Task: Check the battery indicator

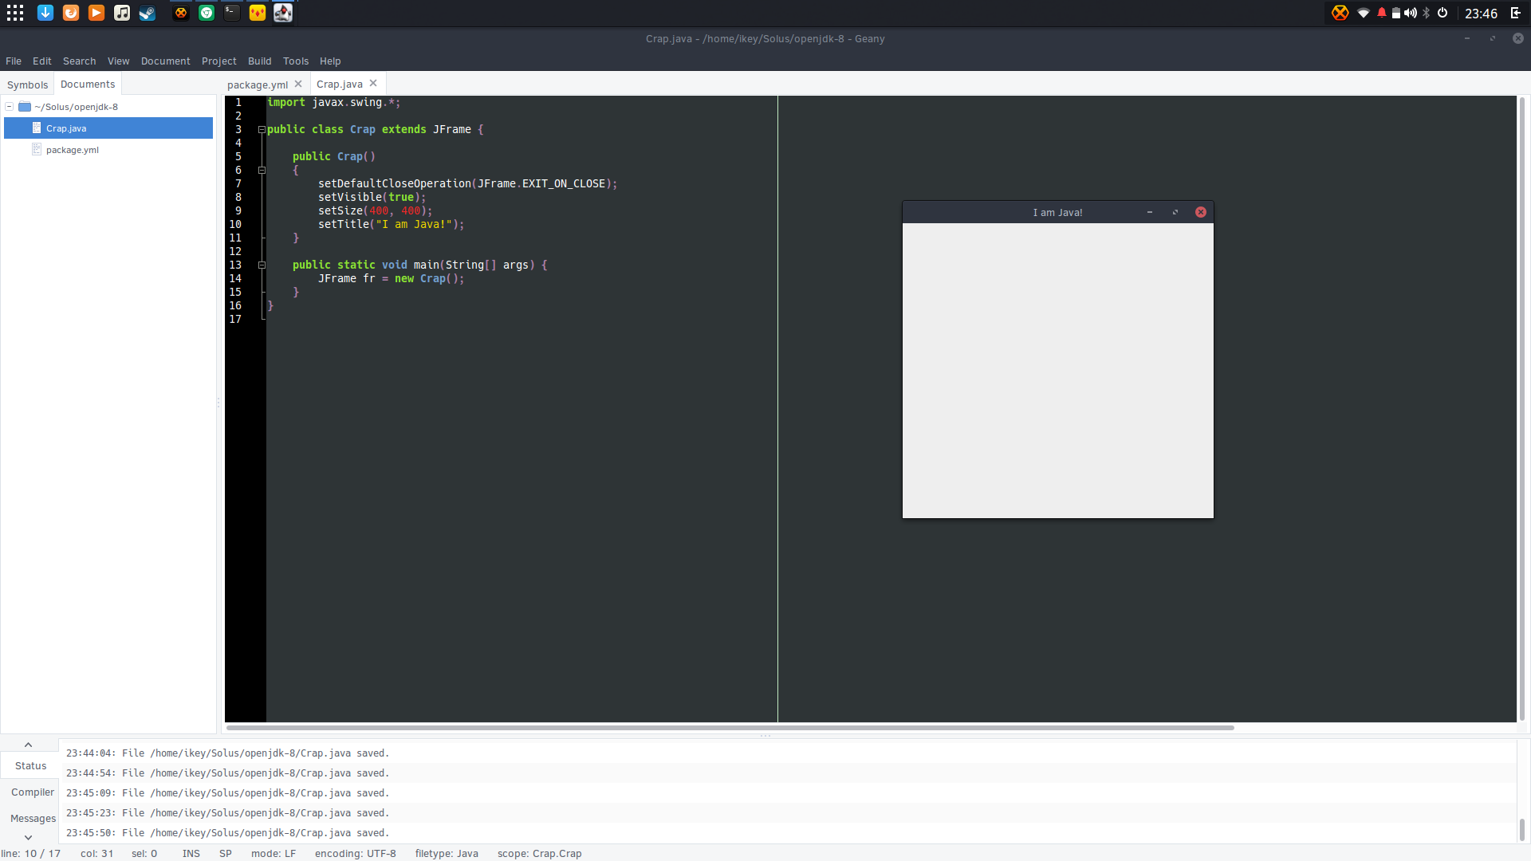Action: [1396, 13]
